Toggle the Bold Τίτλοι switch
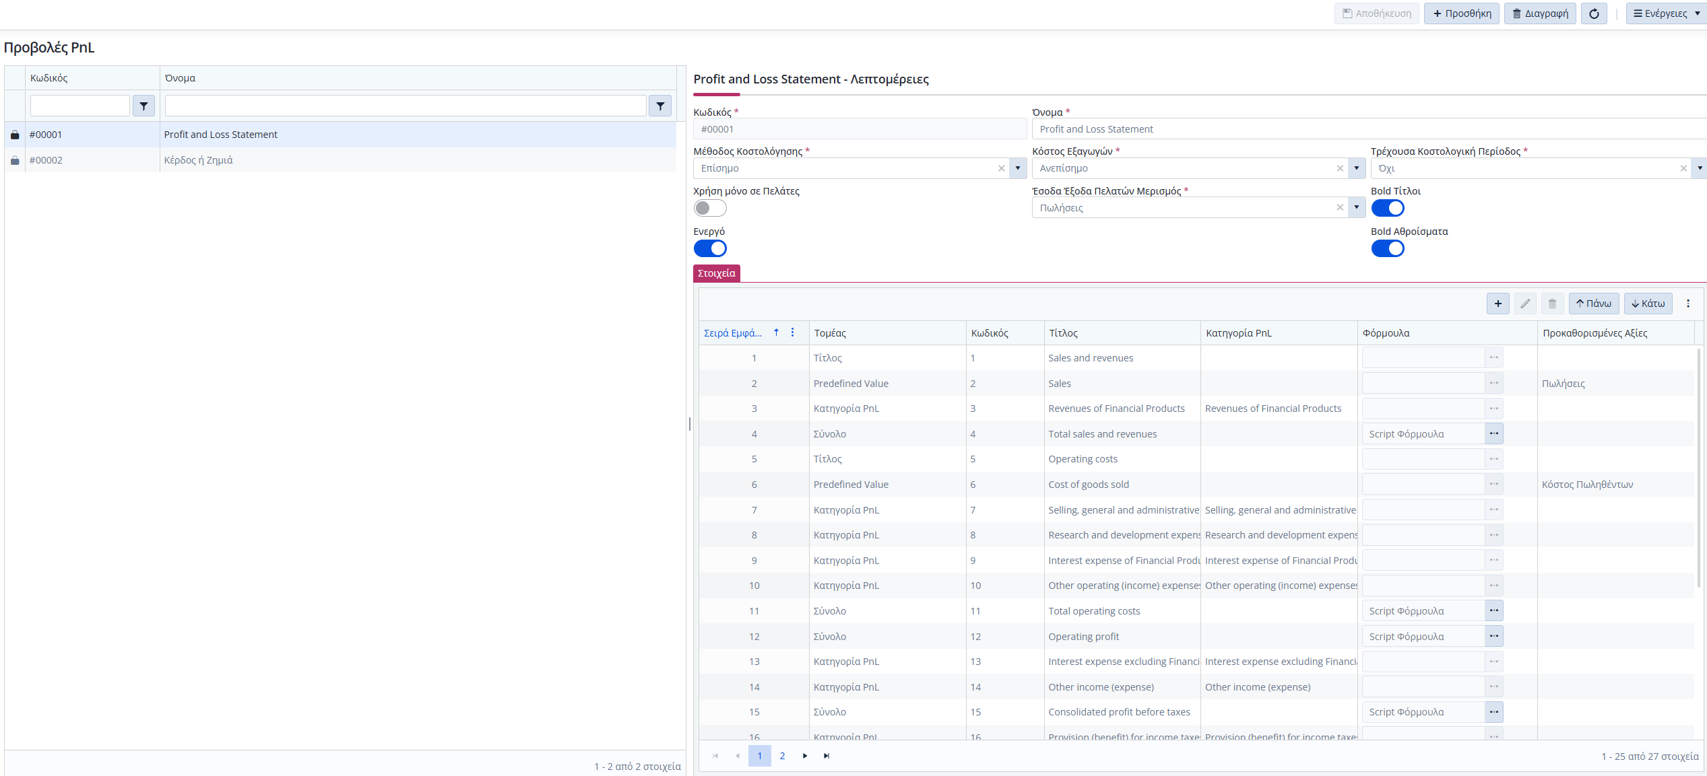1707x776 pixels. click(x=1388, y=208)
